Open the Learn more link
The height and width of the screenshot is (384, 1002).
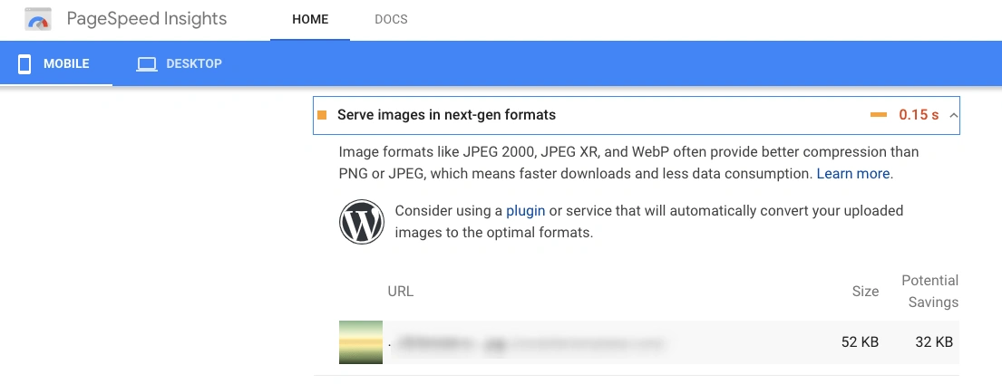(x=853, y=173)
